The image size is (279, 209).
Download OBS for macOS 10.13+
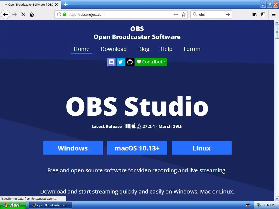click(x=137, y=148)
